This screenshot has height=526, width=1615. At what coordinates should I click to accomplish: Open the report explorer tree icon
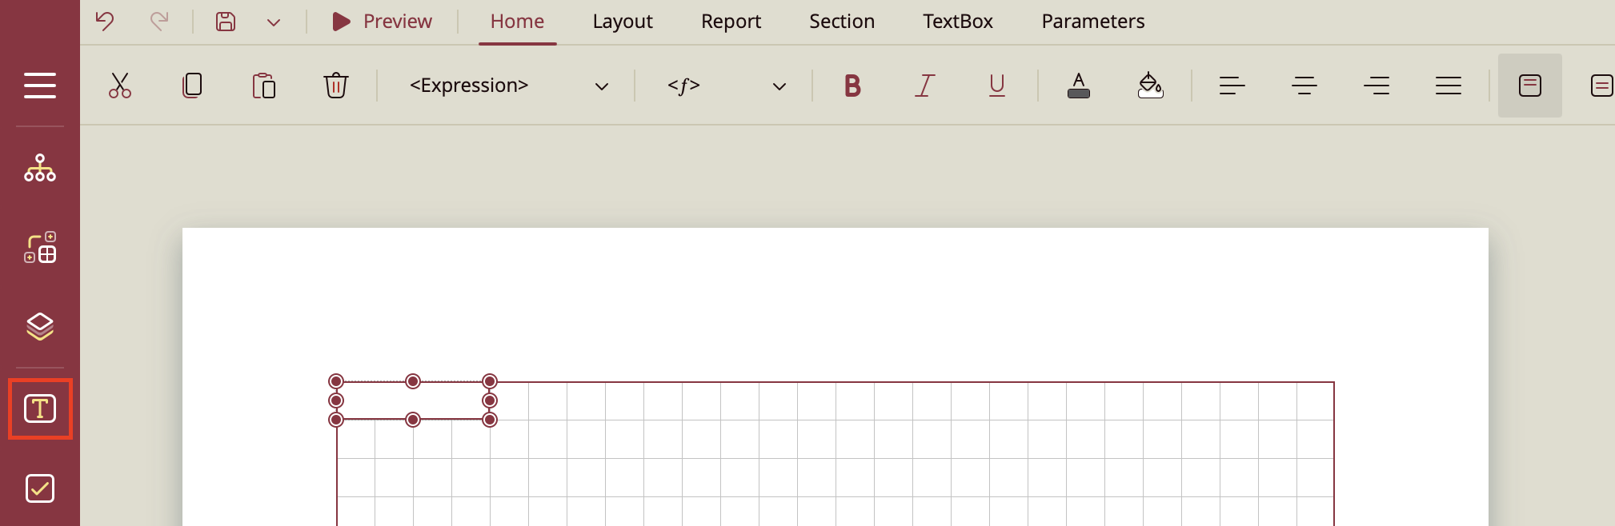point(40,169)
